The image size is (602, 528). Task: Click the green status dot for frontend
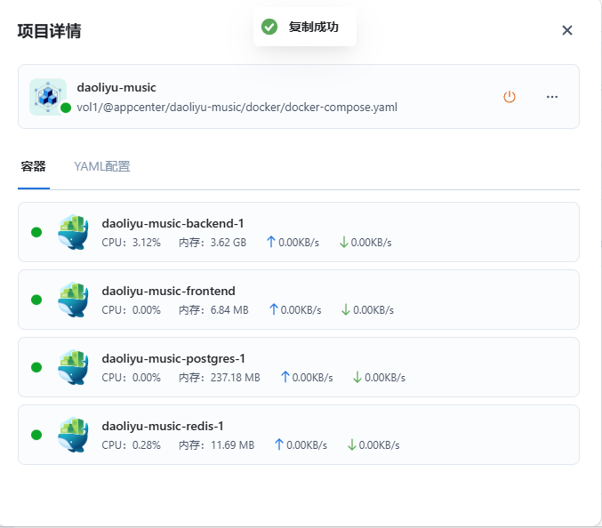[x=36, y=300]
